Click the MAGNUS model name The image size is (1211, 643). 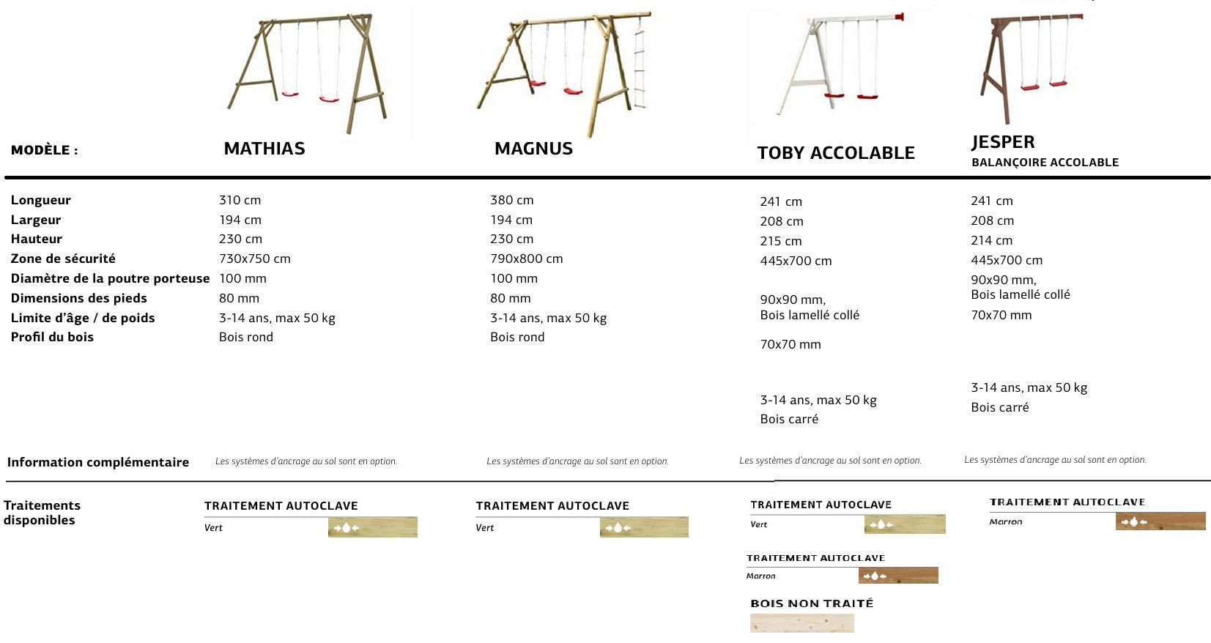click(x=533, y=149)
